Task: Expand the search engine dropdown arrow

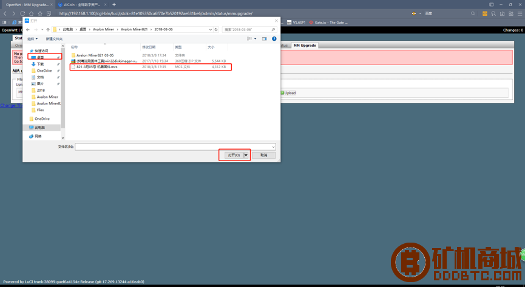Action: tap(420, 13)
